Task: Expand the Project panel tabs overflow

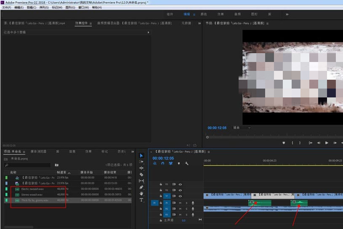Action: 133,151
